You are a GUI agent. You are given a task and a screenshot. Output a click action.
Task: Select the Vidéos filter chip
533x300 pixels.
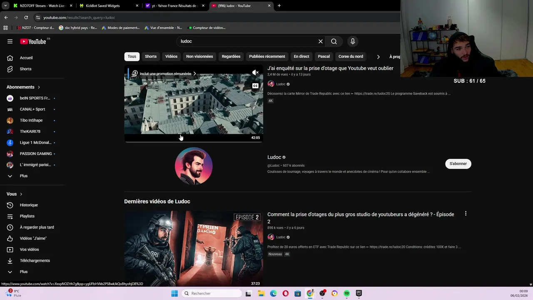point(171,57)
